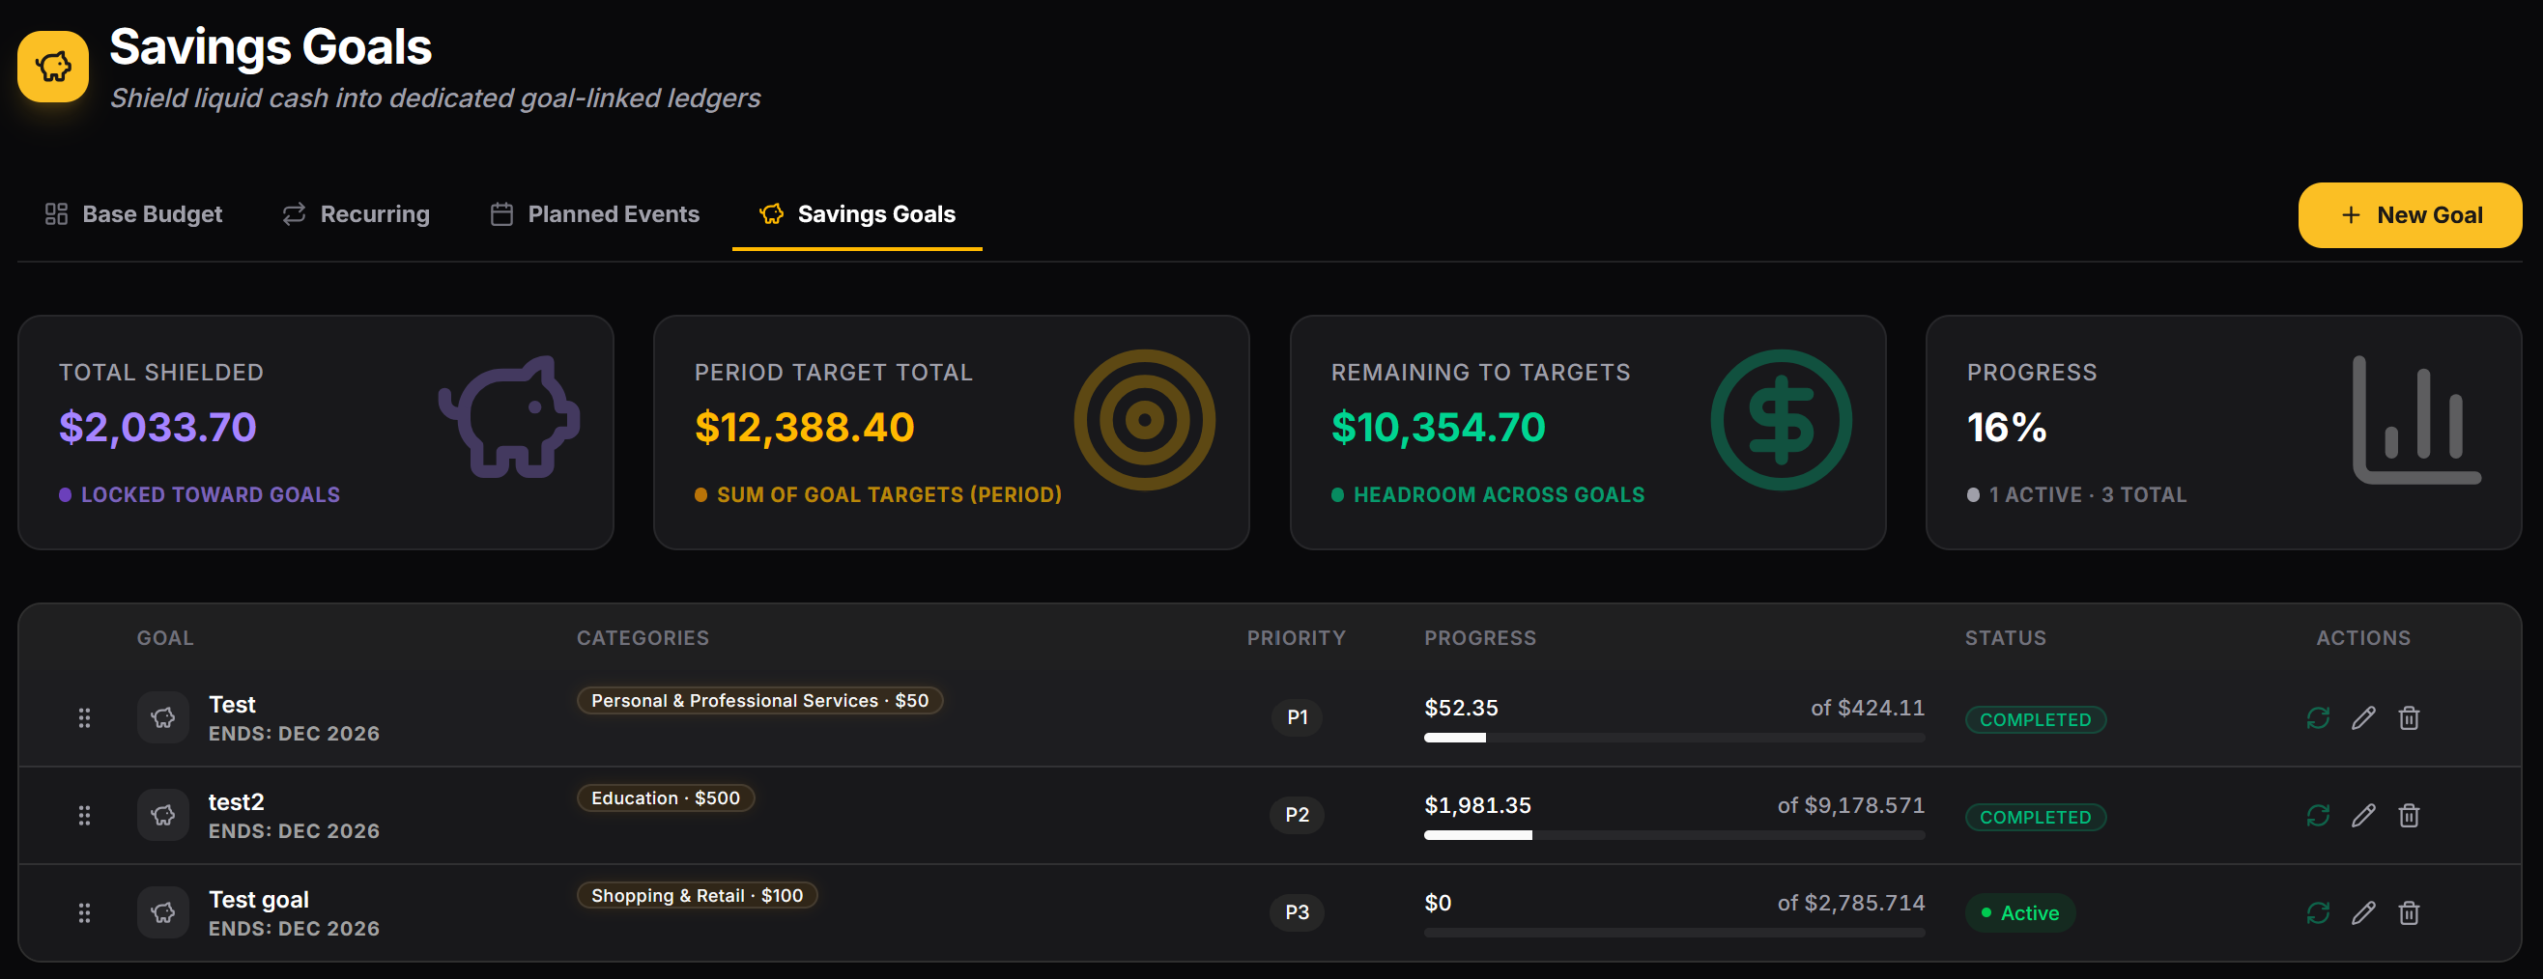
Task: Click the CATEGORIES column header
Action: [x=643, y=637]
